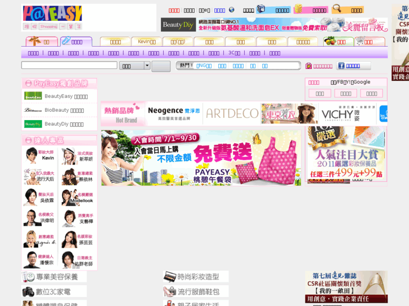Open the 第七屆遠見雜誌 CSR banner at bottom right
This screenshot has height=306, width=409.
click(347, 287)
